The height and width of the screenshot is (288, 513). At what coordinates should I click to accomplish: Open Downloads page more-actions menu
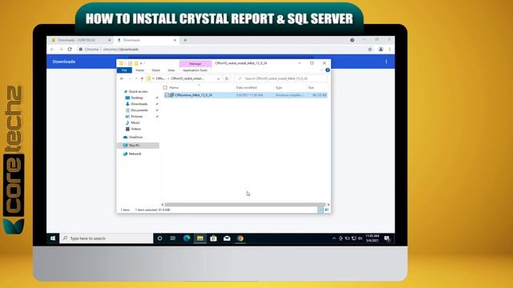click(386, 62)
